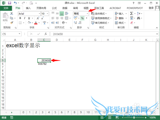Click 登录 to sign in
The width and height of the screenshot is (160, 120).
151,8
